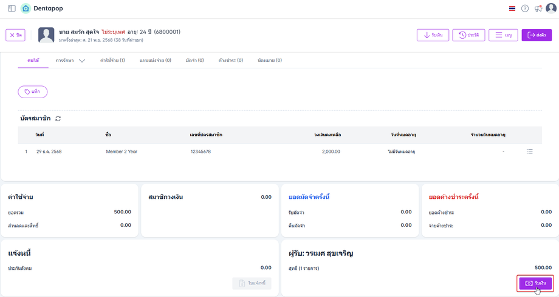Click the วันที่ column header
Image resolution: width=559 pixels, height=297 pixels.
pos(39,135)
